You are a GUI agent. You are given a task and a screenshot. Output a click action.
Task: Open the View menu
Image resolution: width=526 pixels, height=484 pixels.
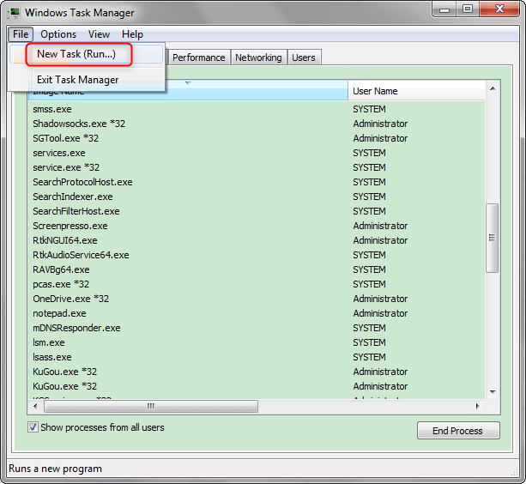point(99,34)
